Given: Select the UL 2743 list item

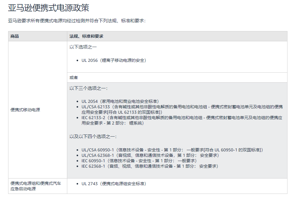Looking at the screenshot, I should tap(114, 184).
